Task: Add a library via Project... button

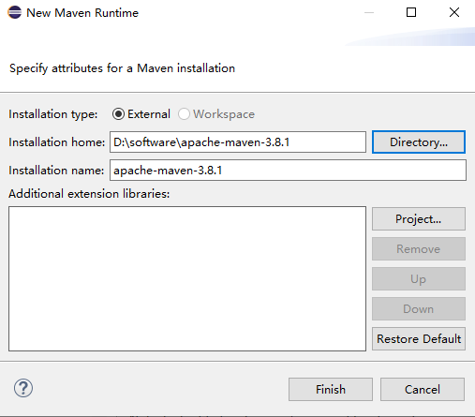Action: pyautogui.click(x=419, y=219)
